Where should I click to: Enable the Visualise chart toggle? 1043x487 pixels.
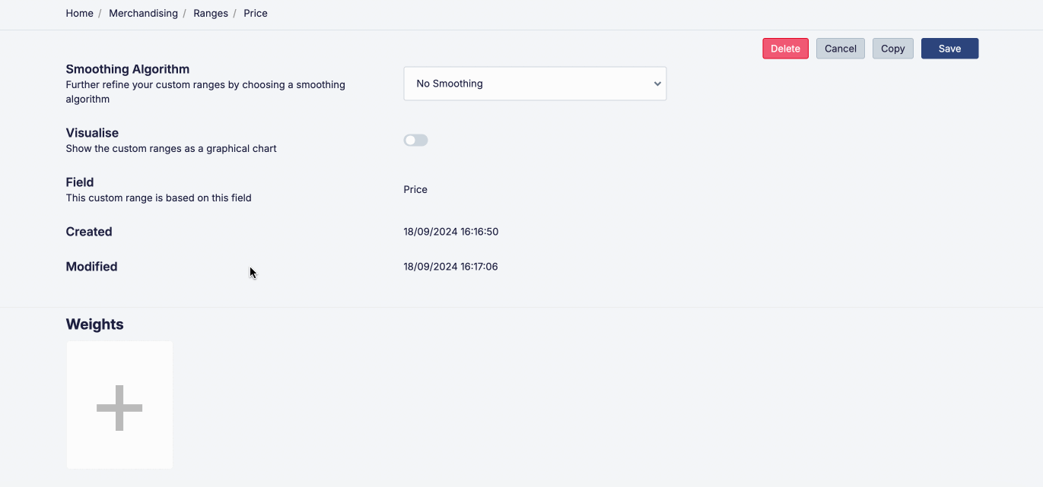415,141
